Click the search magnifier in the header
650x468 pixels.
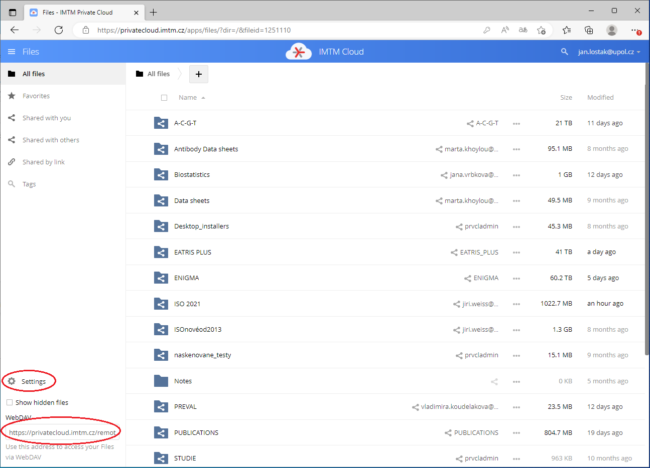pyautogui.click(x=565, y=52)
